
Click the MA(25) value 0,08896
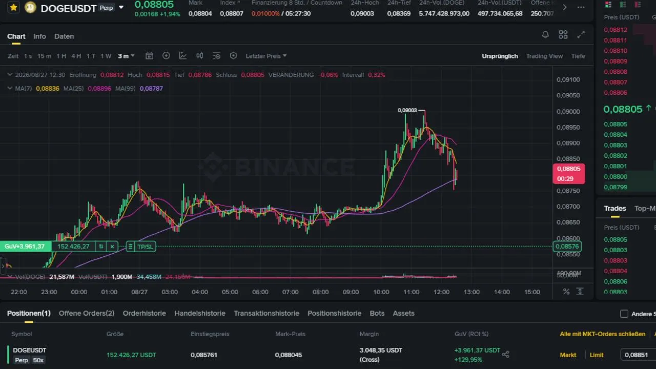[x=99, y=89]
